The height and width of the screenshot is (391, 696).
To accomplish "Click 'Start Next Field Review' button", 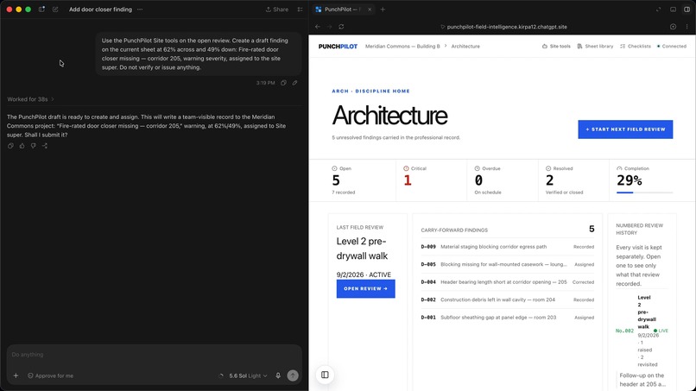I will 625,129.
